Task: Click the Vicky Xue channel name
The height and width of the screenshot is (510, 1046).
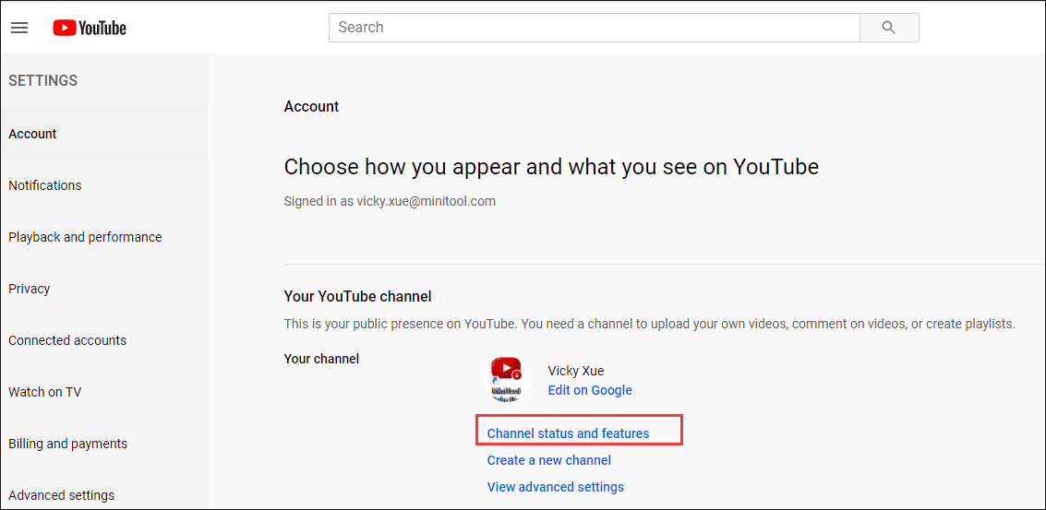Action: [576, 371]
